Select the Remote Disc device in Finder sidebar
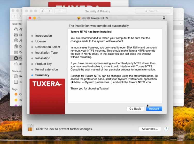This screenshot has height=144, width=194. coord(18,76)
